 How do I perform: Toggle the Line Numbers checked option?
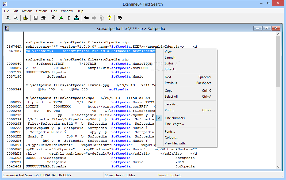coord(186,118)
